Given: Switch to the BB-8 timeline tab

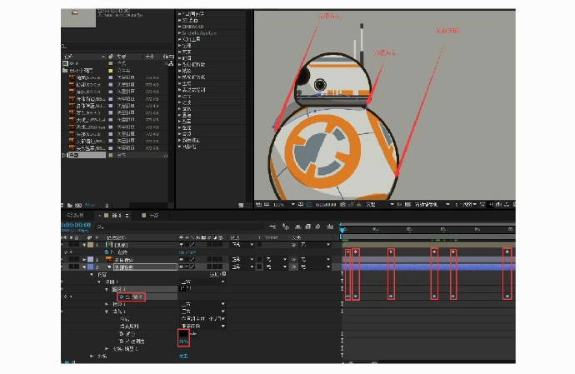Looking at the screenshot, I should pyautogui.click(x=116, y=215).
